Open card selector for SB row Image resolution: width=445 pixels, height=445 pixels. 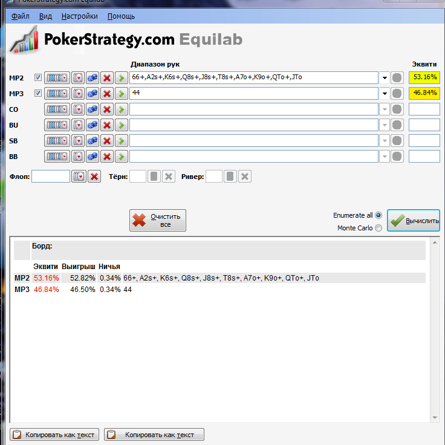[78, 141]
